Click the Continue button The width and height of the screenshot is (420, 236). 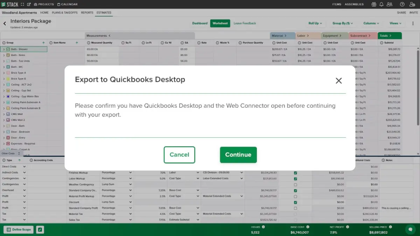238,155
